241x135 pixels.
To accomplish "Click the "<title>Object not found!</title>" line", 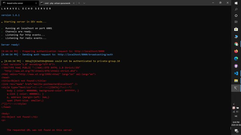I will 24,81.
